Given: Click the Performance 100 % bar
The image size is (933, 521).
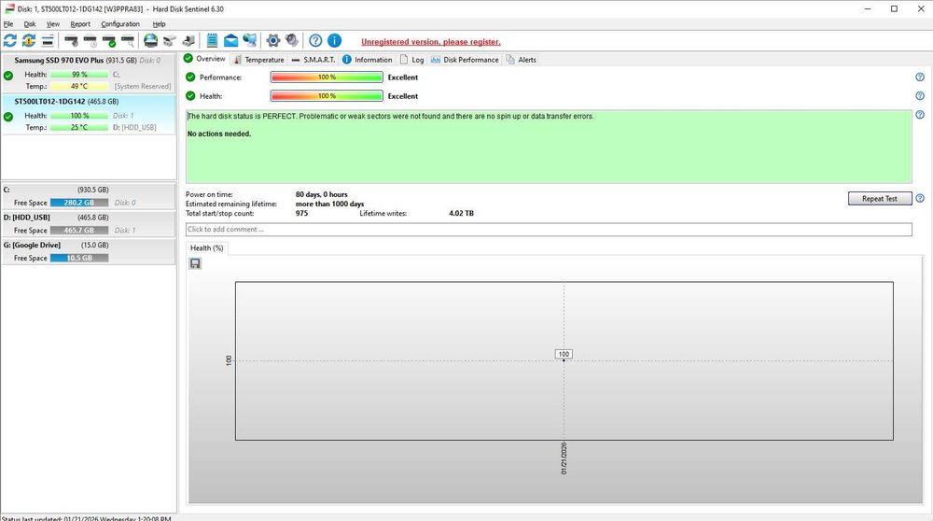Looking at the screenshot, I should click(327, 77).
